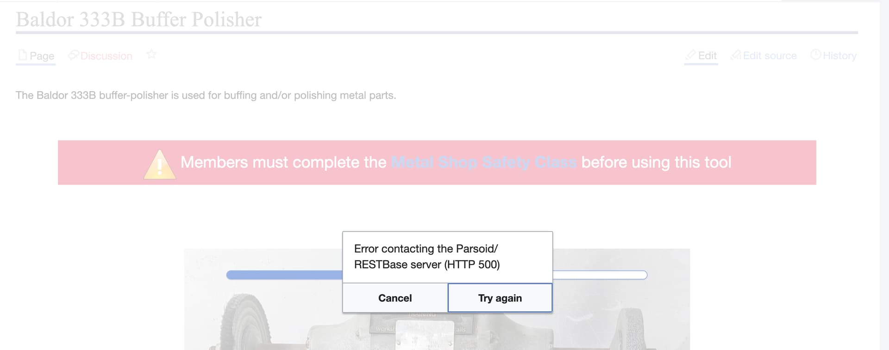The width and height of the screenshot is (889, 350).
Task: Click the document icon beside Page
Action: point(22,55)
